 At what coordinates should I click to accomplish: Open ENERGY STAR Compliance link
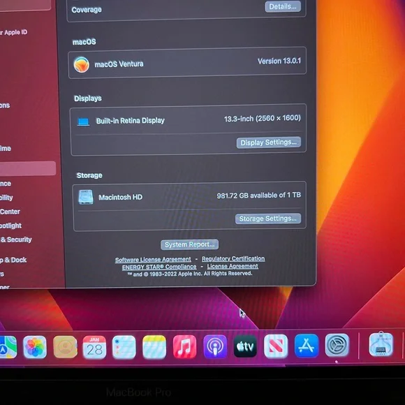coord(159,267)
